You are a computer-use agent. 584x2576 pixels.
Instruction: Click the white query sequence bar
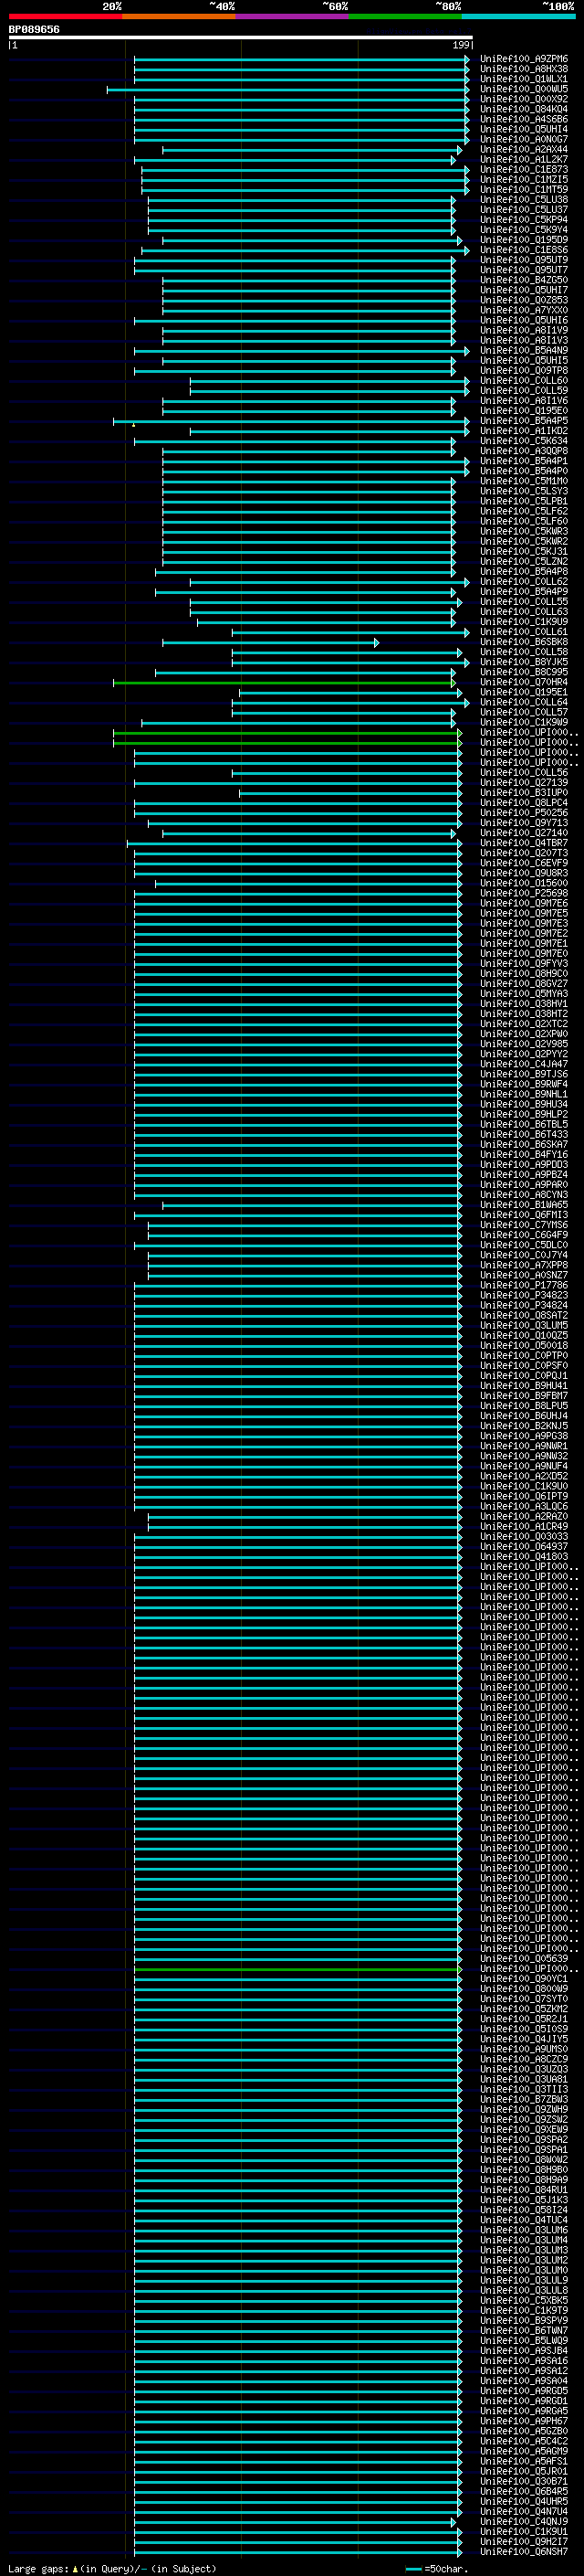[240, 37]
